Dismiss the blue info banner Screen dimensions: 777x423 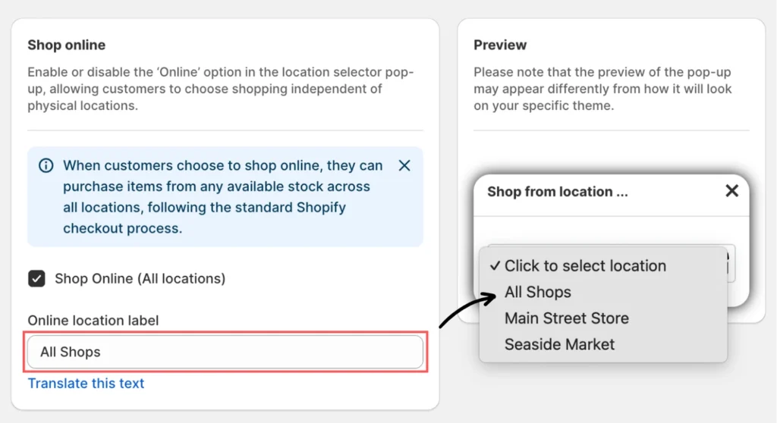pyautogui.click(x=404, y=165)
